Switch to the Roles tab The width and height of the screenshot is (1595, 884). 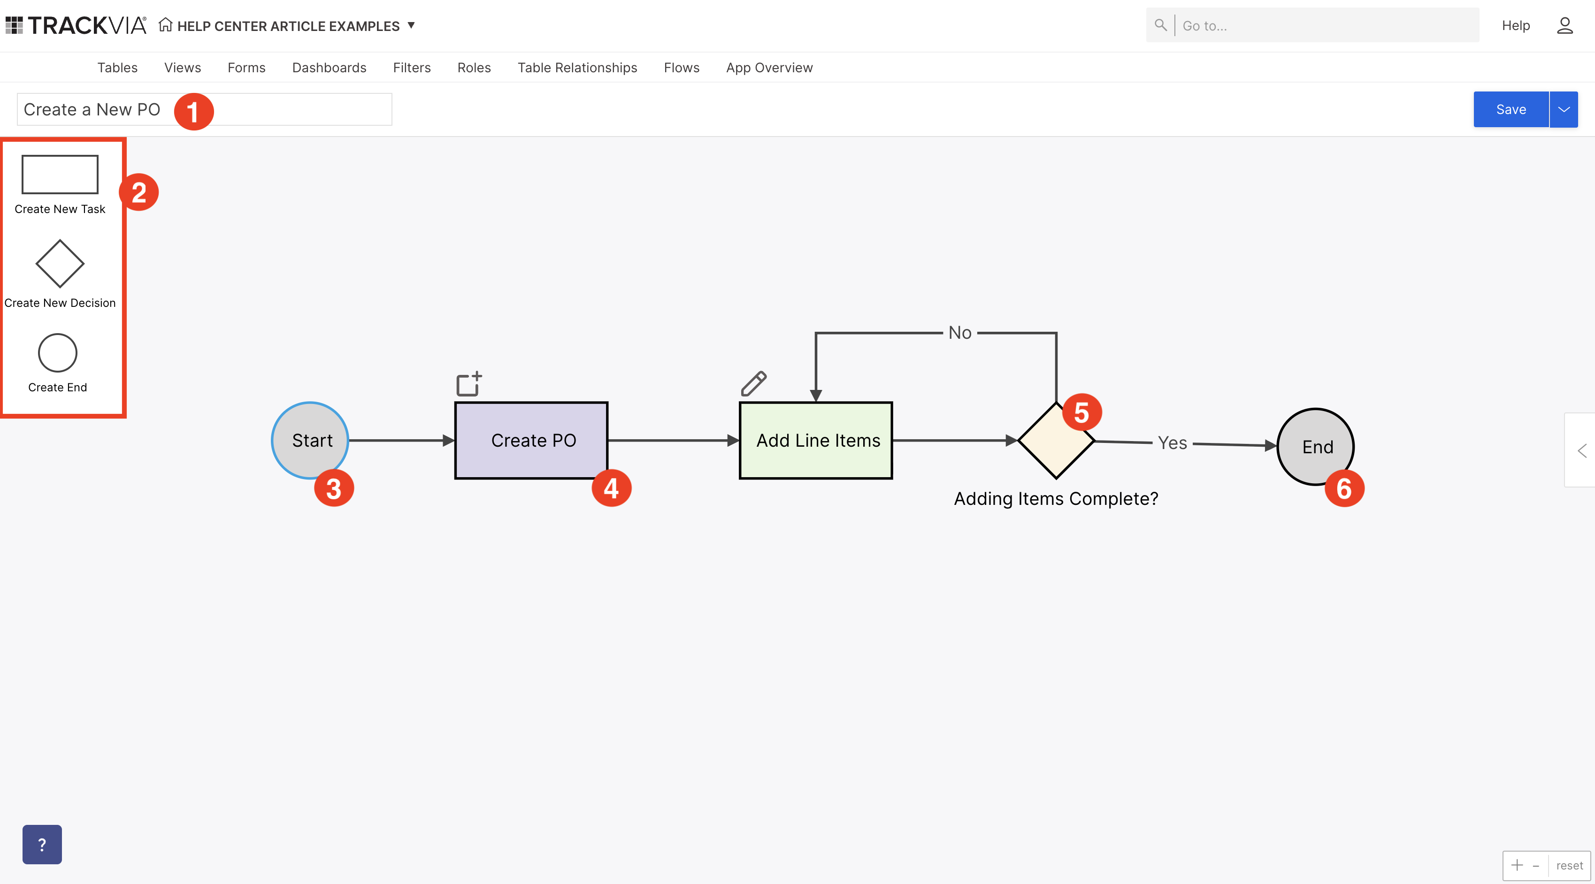(474, 68)
